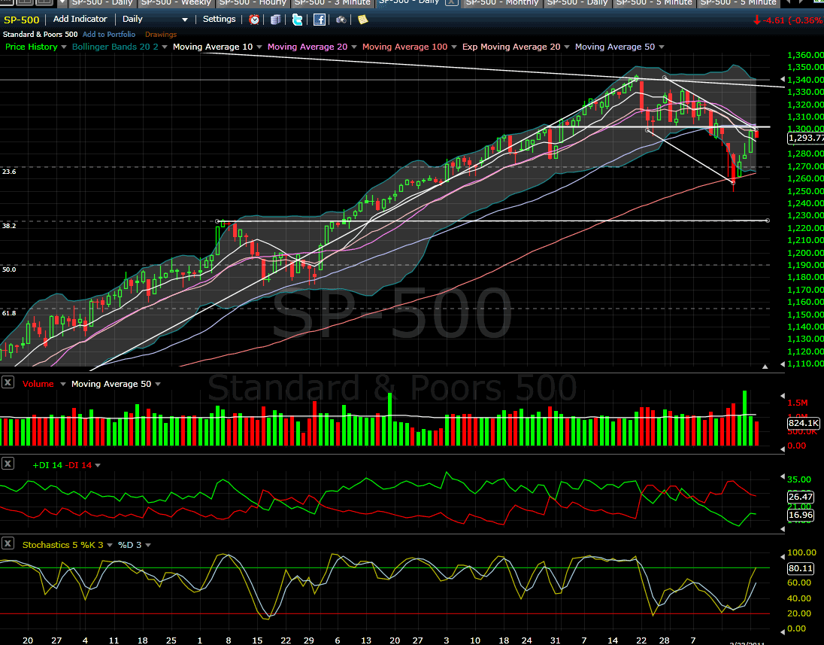Click Add Indicator button
This screenshot has width=824, height=645.
(80, 19)
